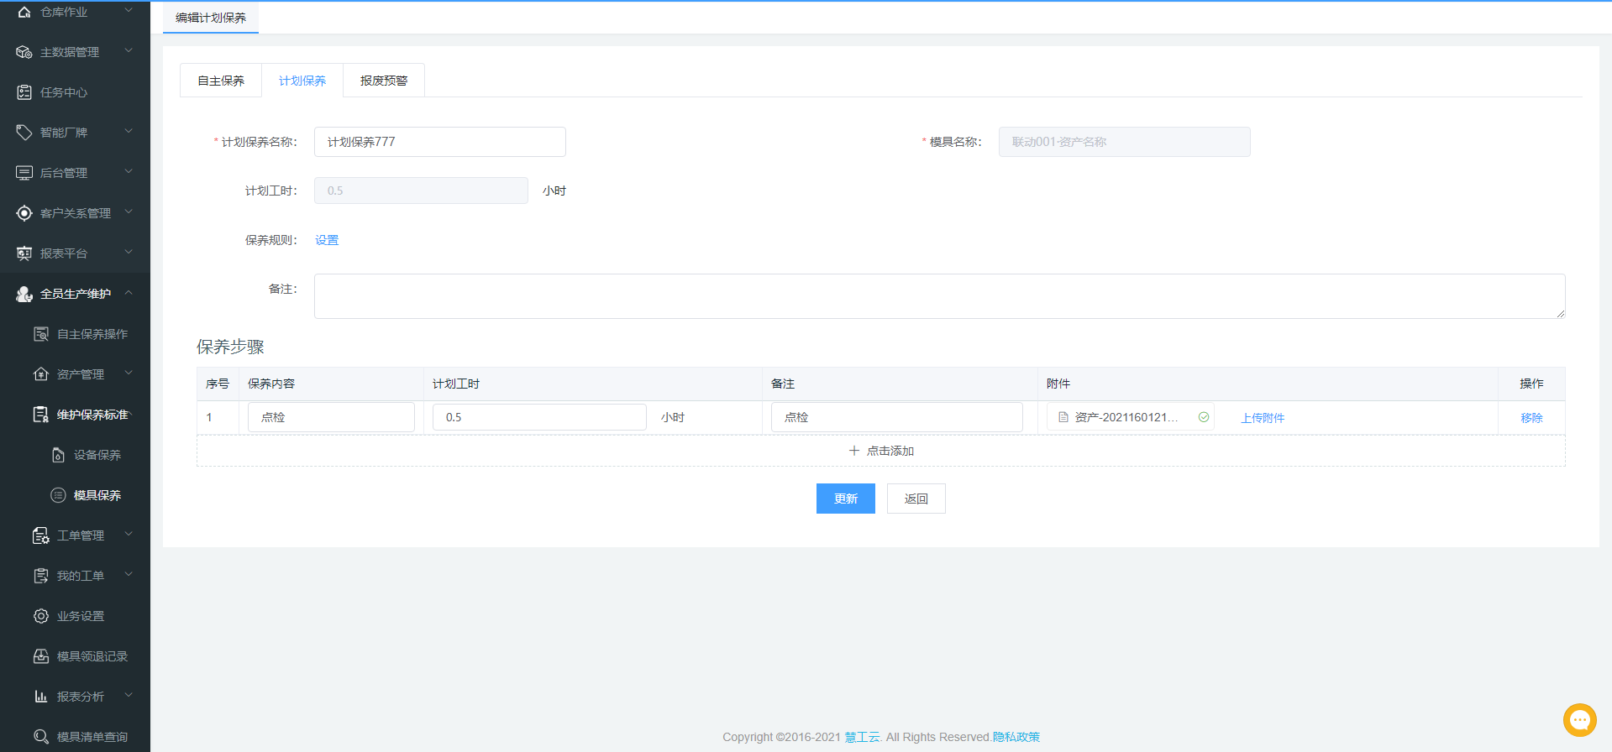Click the 计划保养名称 input field
The height and width of the screenshot is (752, 1612).
click(x=439, y=142)
